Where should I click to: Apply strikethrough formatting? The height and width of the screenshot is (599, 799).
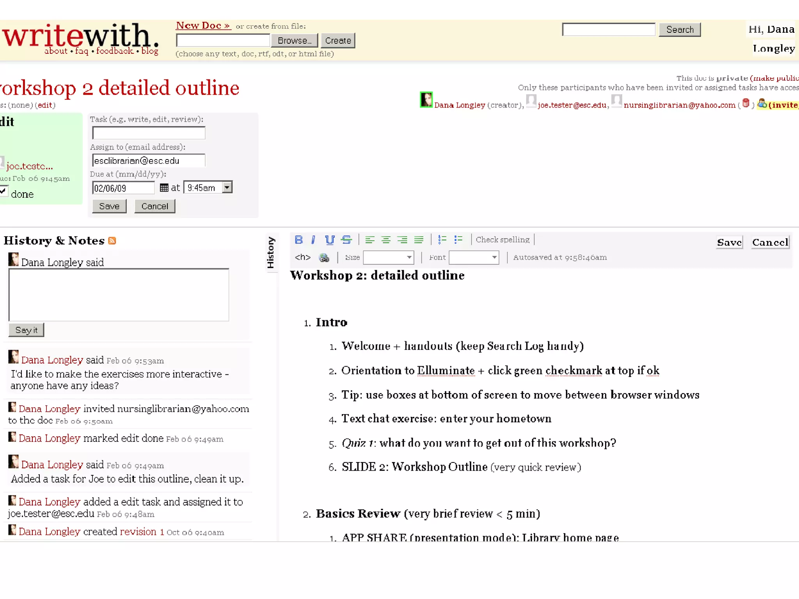coord(346,239)
